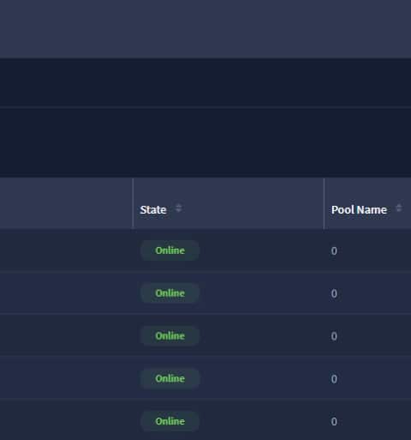
Task: Click pool name value 0 in fourth row
Action: click(334, 379)
